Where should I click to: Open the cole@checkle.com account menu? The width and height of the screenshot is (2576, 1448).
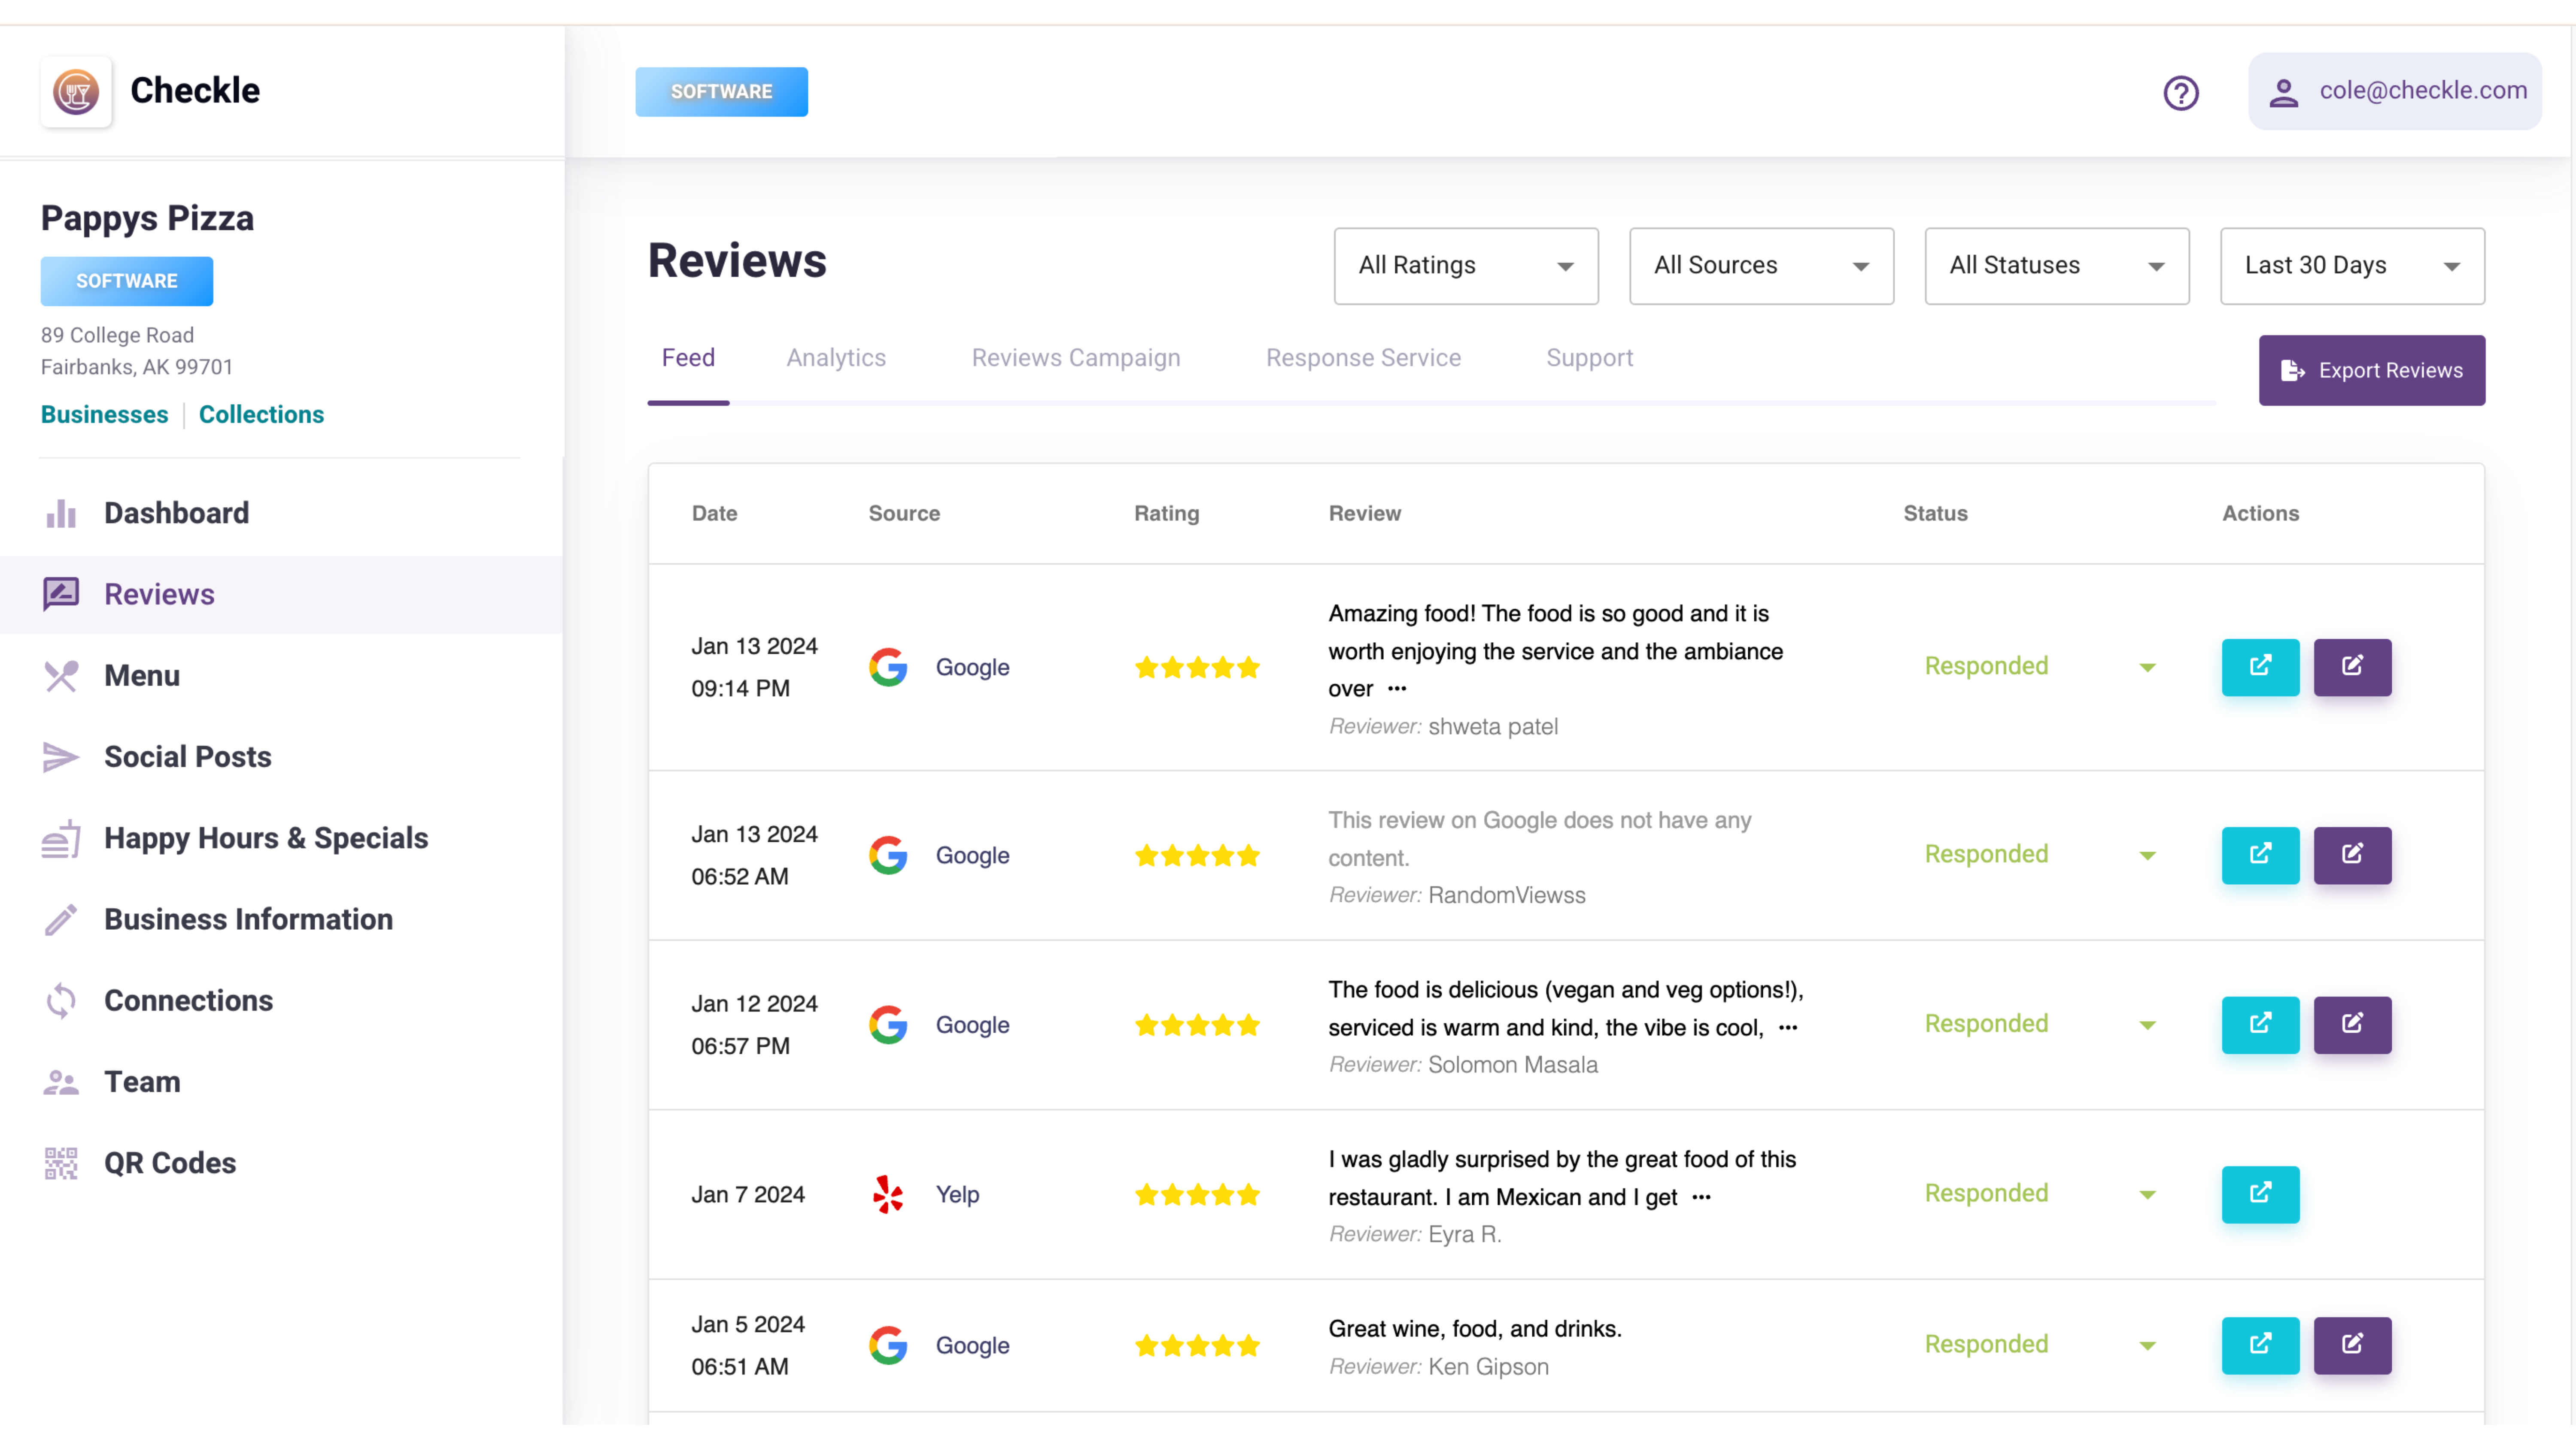[2394, 92]
